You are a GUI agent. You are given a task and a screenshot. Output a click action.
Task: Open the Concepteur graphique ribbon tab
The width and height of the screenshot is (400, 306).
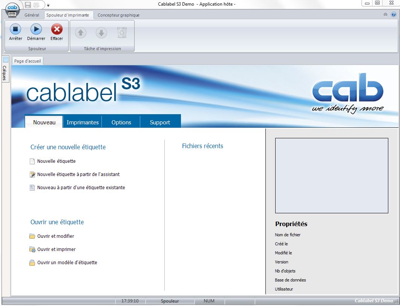click(x=118, y=15)
